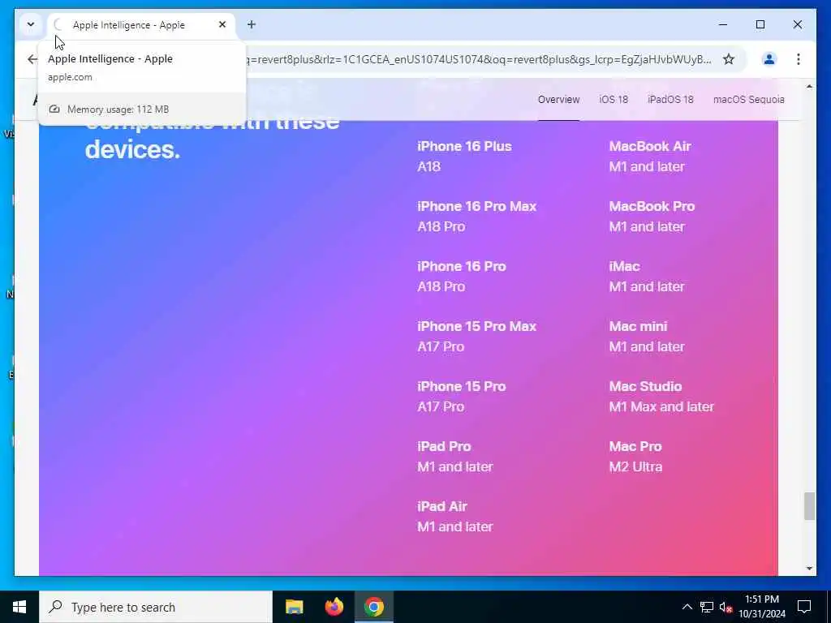Click the iPad Pro device name
This screenshot has height=623, width=831.
(444, 447)
